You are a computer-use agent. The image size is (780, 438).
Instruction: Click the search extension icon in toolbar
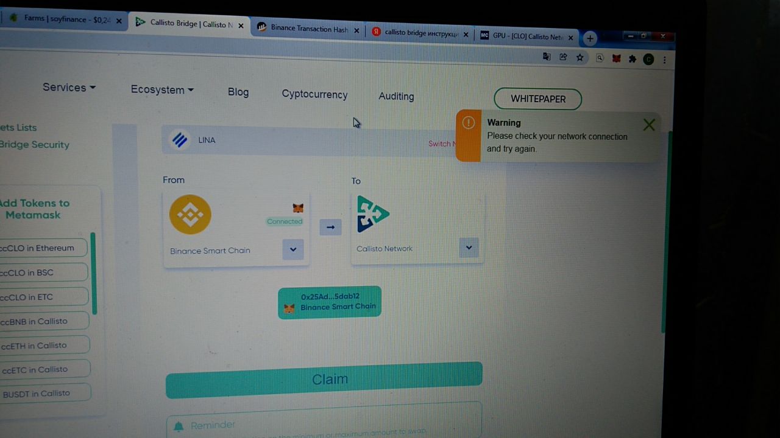tap(600, 58)
